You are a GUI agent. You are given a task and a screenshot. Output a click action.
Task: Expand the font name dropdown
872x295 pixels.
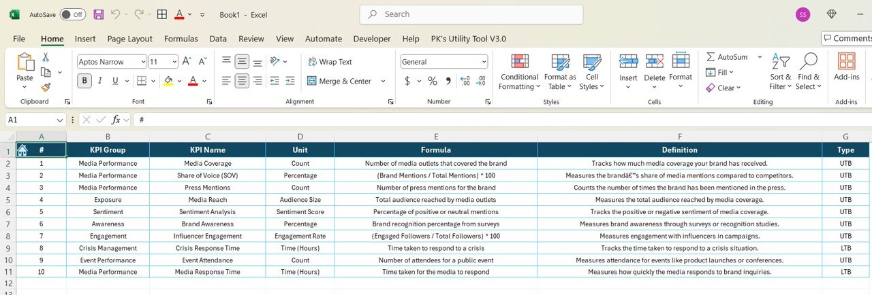click(x=142, y=62)
